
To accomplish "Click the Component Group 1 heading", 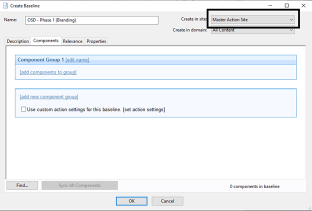I will coord(40,59).
